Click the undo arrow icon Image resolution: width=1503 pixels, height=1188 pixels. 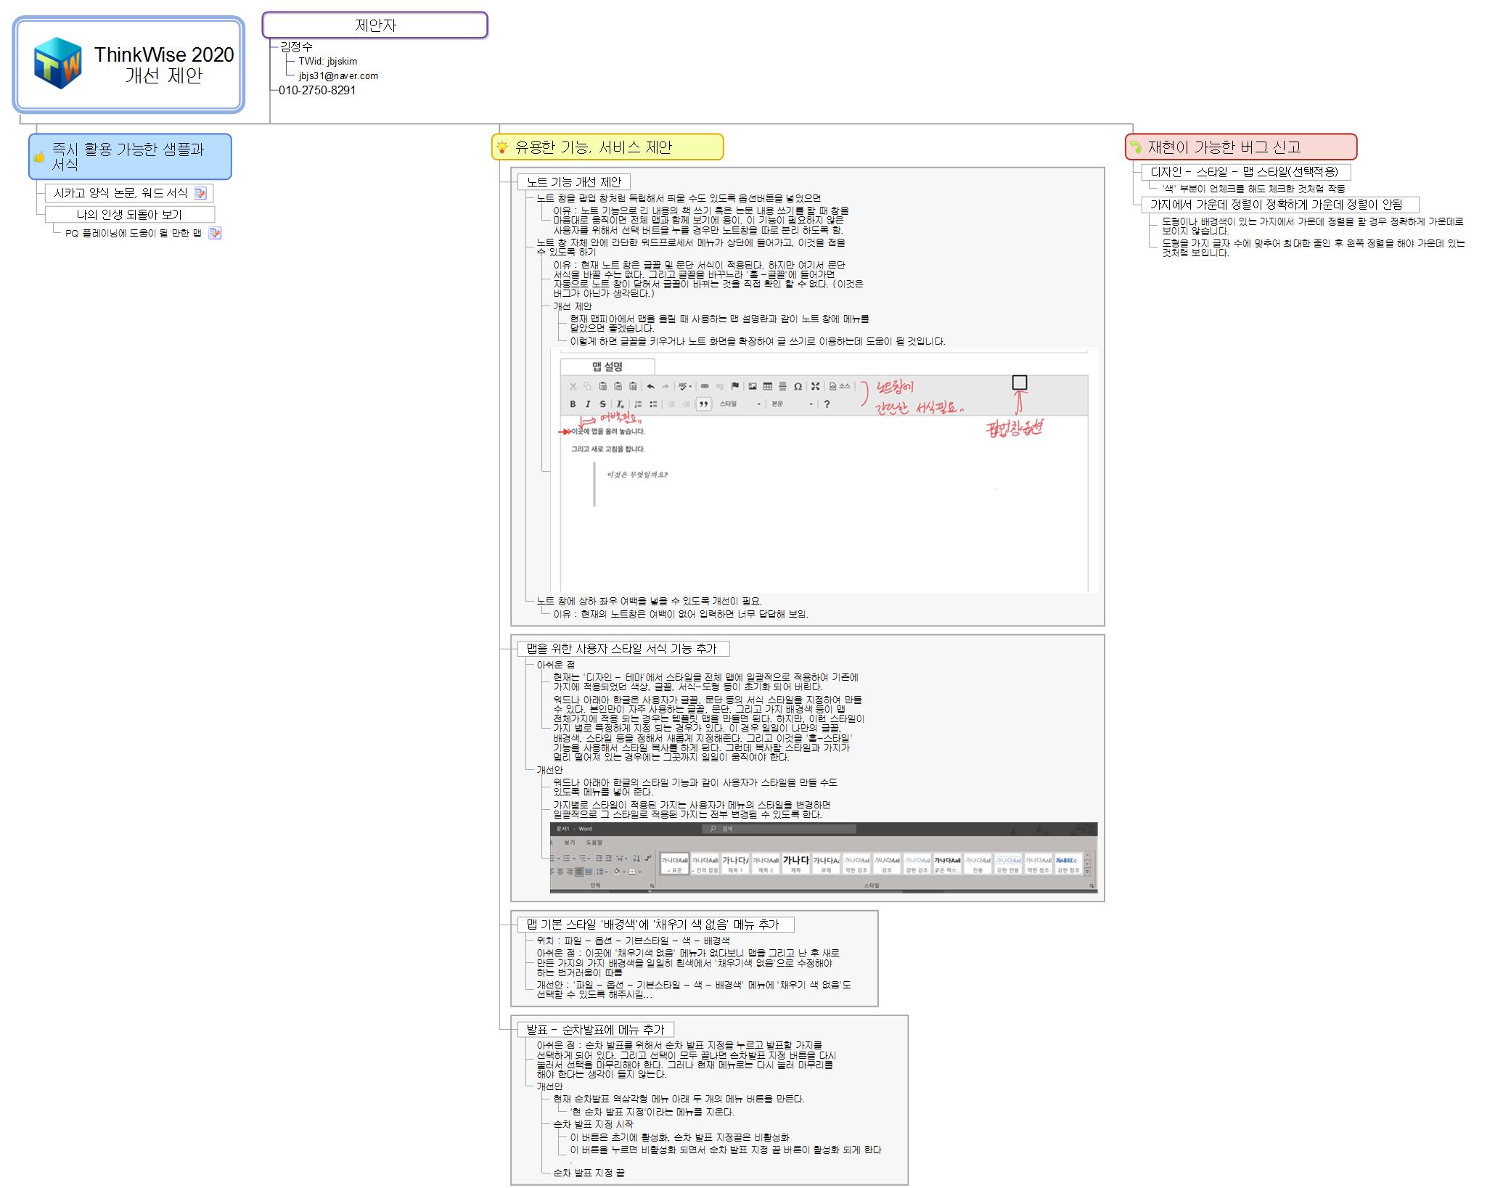pos(650,386)
